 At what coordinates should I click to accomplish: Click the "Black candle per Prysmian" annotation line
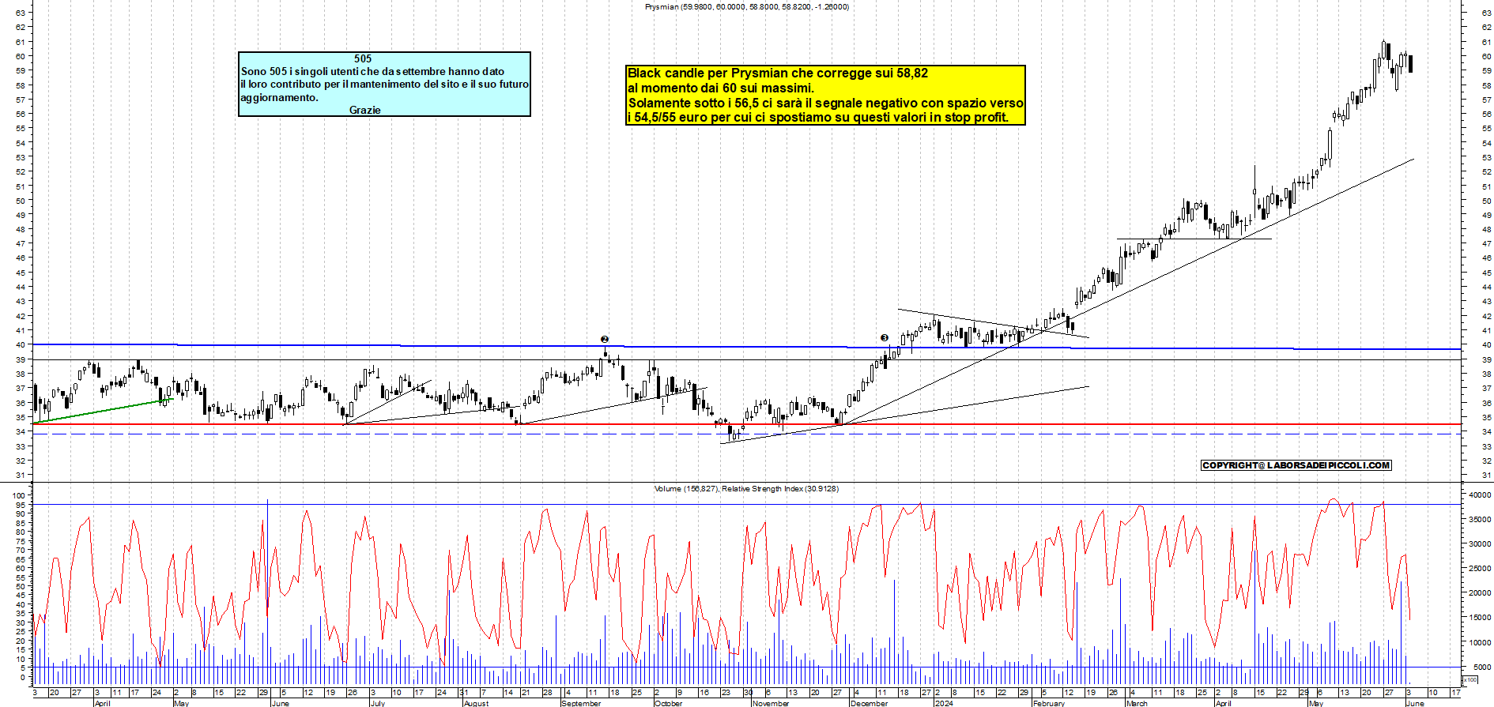pyautogui.click(x=778, y=73)
